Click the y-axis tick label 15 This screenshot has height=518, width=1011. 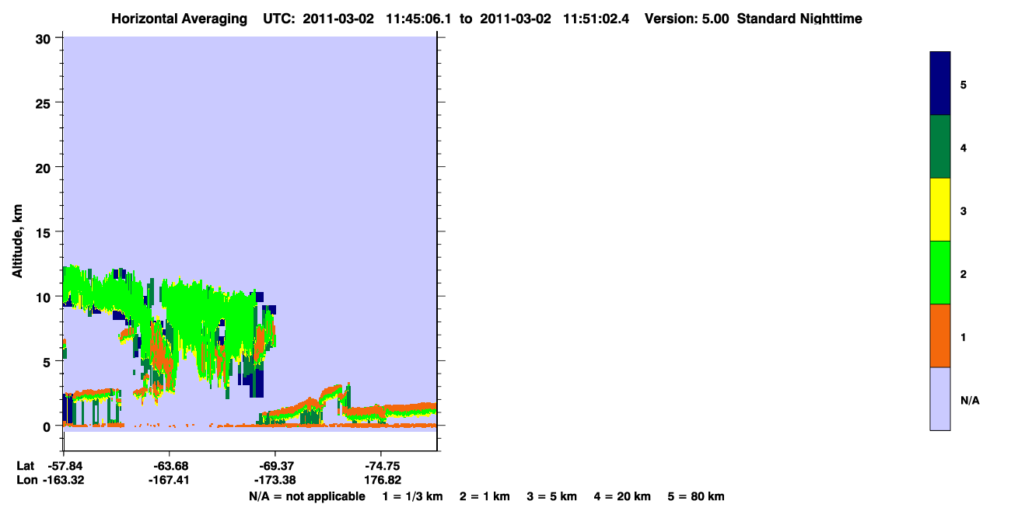coord(45,232)
